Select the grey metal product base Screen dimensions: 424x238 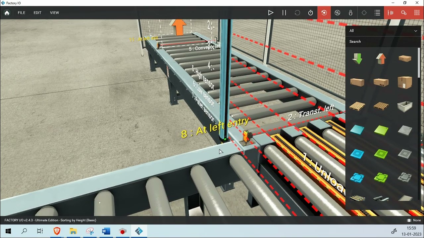click(x=405, y=154)
